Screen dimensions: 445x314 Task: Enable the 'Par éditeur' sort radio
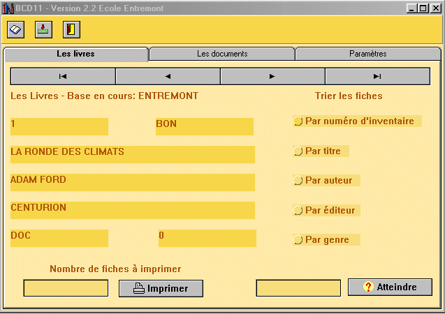298,211
